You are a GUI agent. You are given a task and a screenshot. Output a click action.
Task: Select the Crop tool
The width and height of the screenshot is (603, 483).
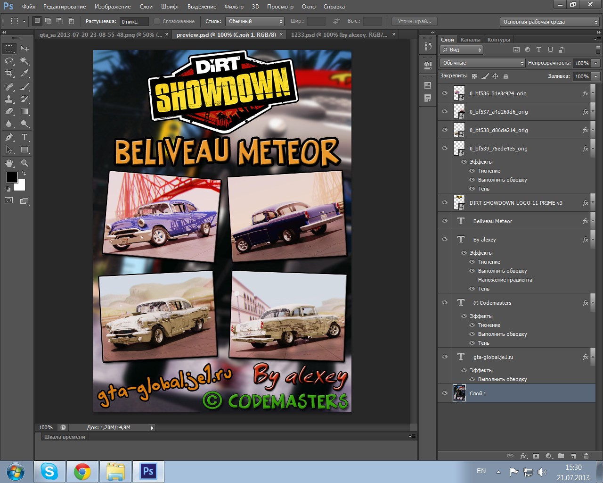[x=9, y=73]
